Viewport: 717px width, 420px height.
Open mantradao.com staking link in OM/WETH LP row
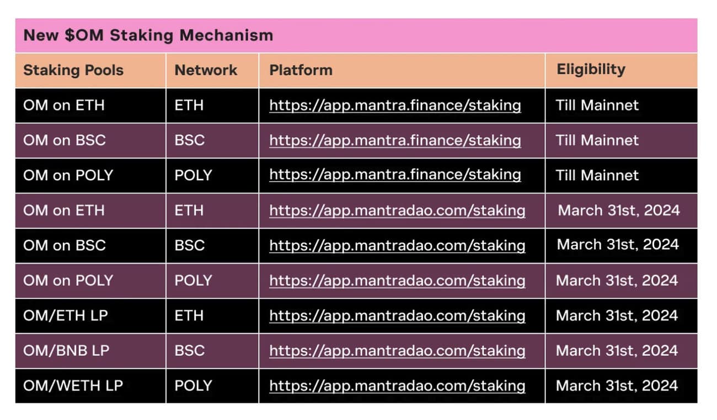[397, 386]
